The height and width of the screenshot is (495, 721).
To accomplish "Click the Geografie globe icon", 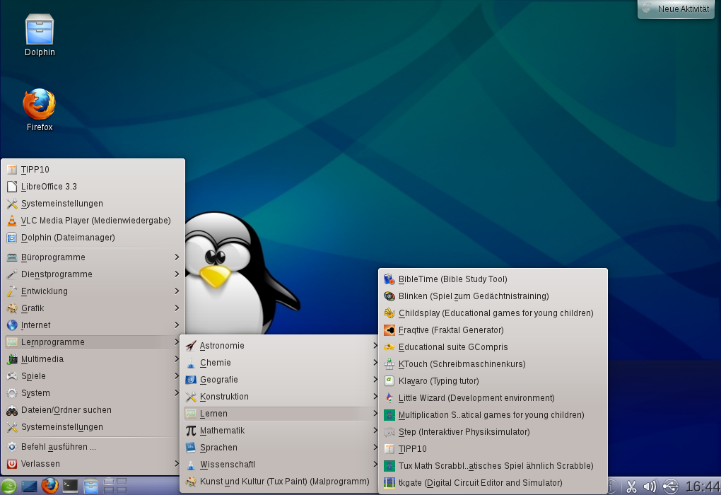I will (191, 380).
